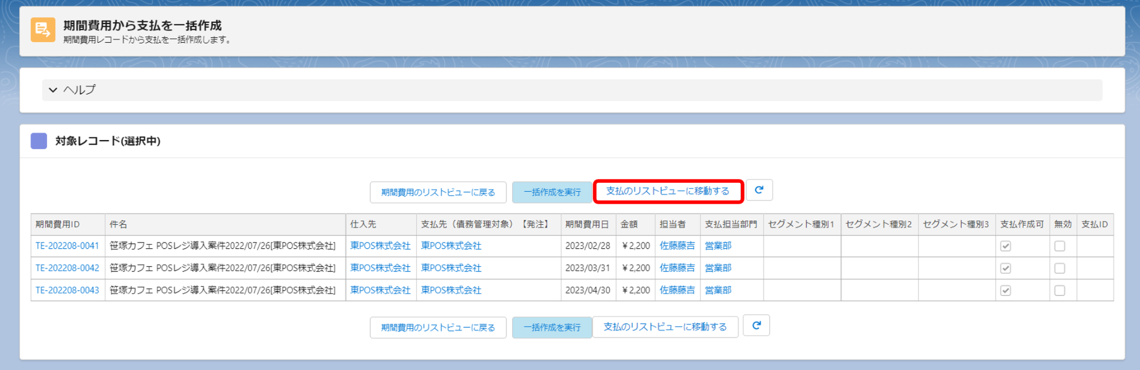1140x370 pixels.
Task: Open 佐藤藤吉 link in row TE-202208-0042
Action: tap(677, 268)
